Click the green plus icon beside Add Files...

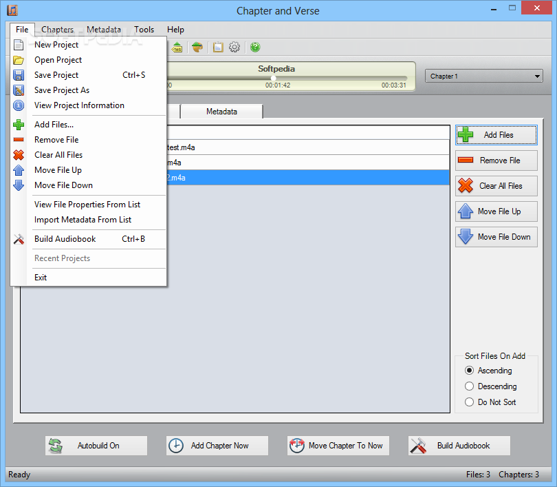pos(19,125)
